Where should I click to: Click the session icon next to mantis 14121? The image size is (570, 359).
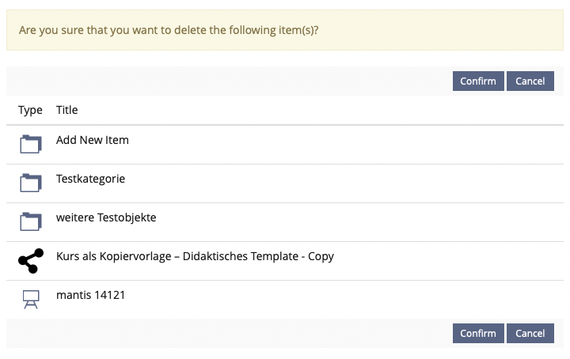(x=30, y=299)
